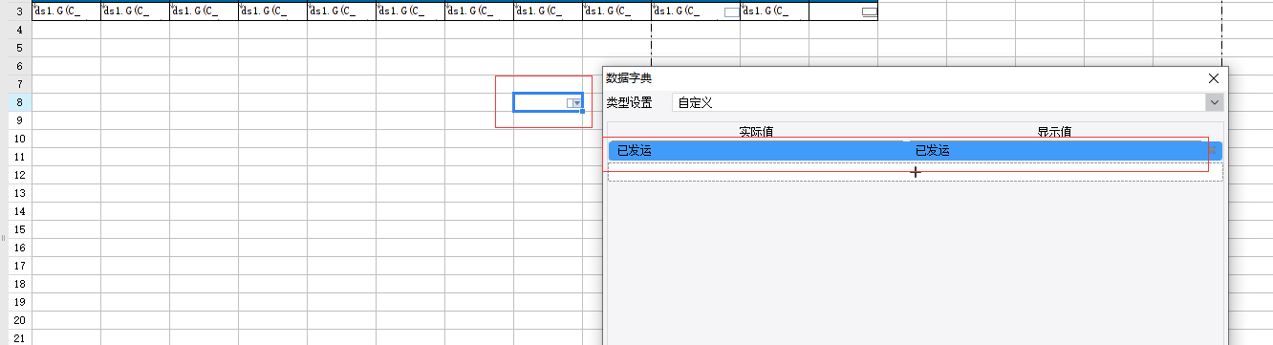
Task: Open the 类型设置 dropdown showing 自定义
Action: pyautogui.click(x=947, y=102)
